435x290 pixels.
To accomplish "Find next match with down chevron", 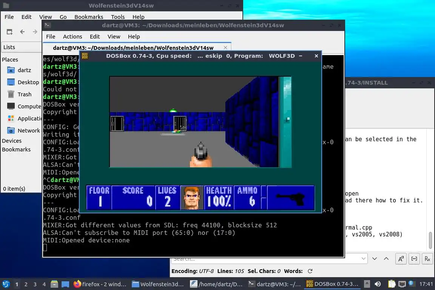I will click(x=375, y=259).
